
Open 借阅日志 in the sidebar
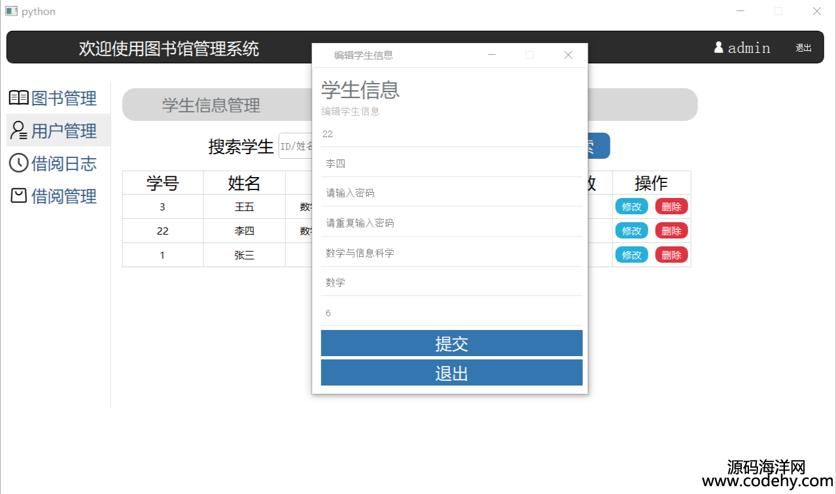point(63,163)
